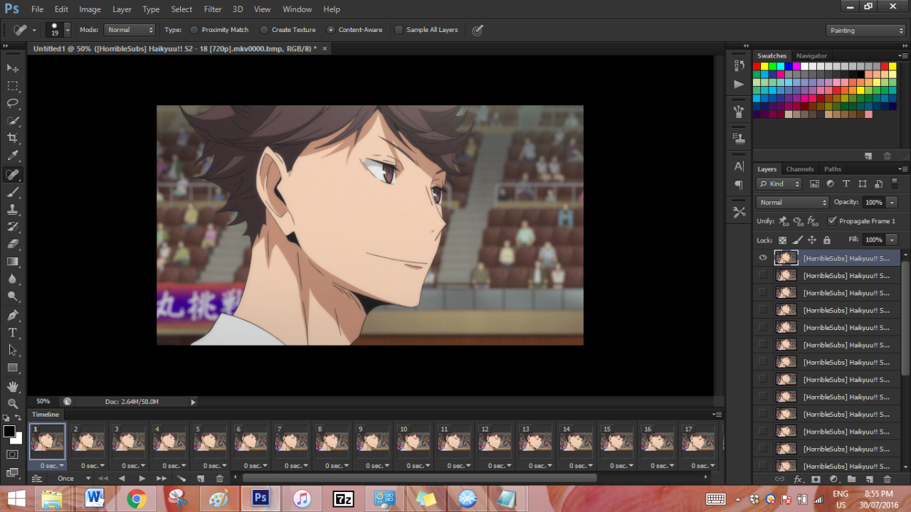Screen dimensions: 911x512
Task: Open the layer Kind filter dropdown
Action: 779,184
